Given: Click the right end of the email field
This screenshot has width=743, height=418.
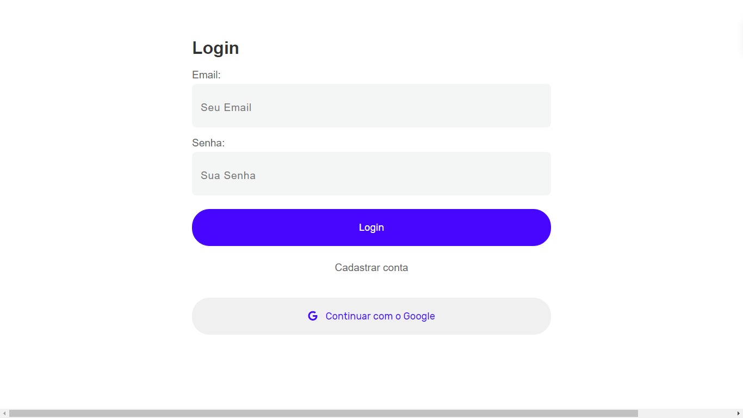Looking at the screenshot, I should pos(541,106).
